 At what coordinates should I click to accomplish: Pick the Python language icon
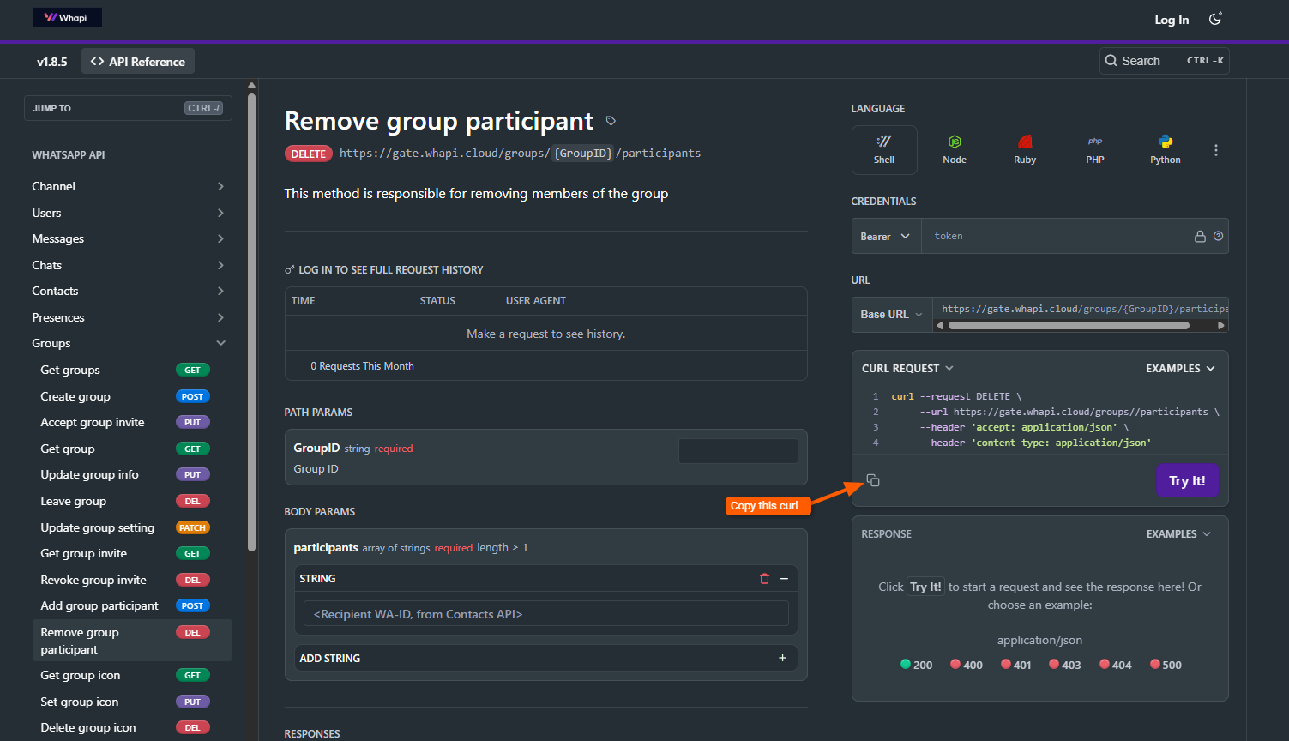point(1166,142)
